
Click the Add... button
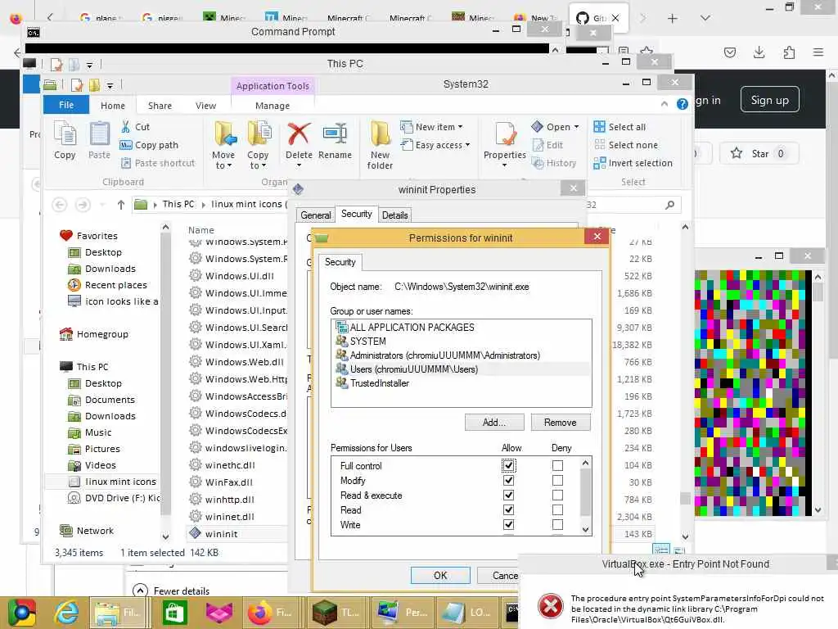click(x=494, y=422)
